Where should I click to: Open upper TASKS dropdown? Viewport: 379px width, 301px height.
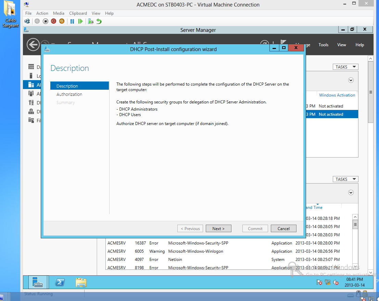(345, 67)
